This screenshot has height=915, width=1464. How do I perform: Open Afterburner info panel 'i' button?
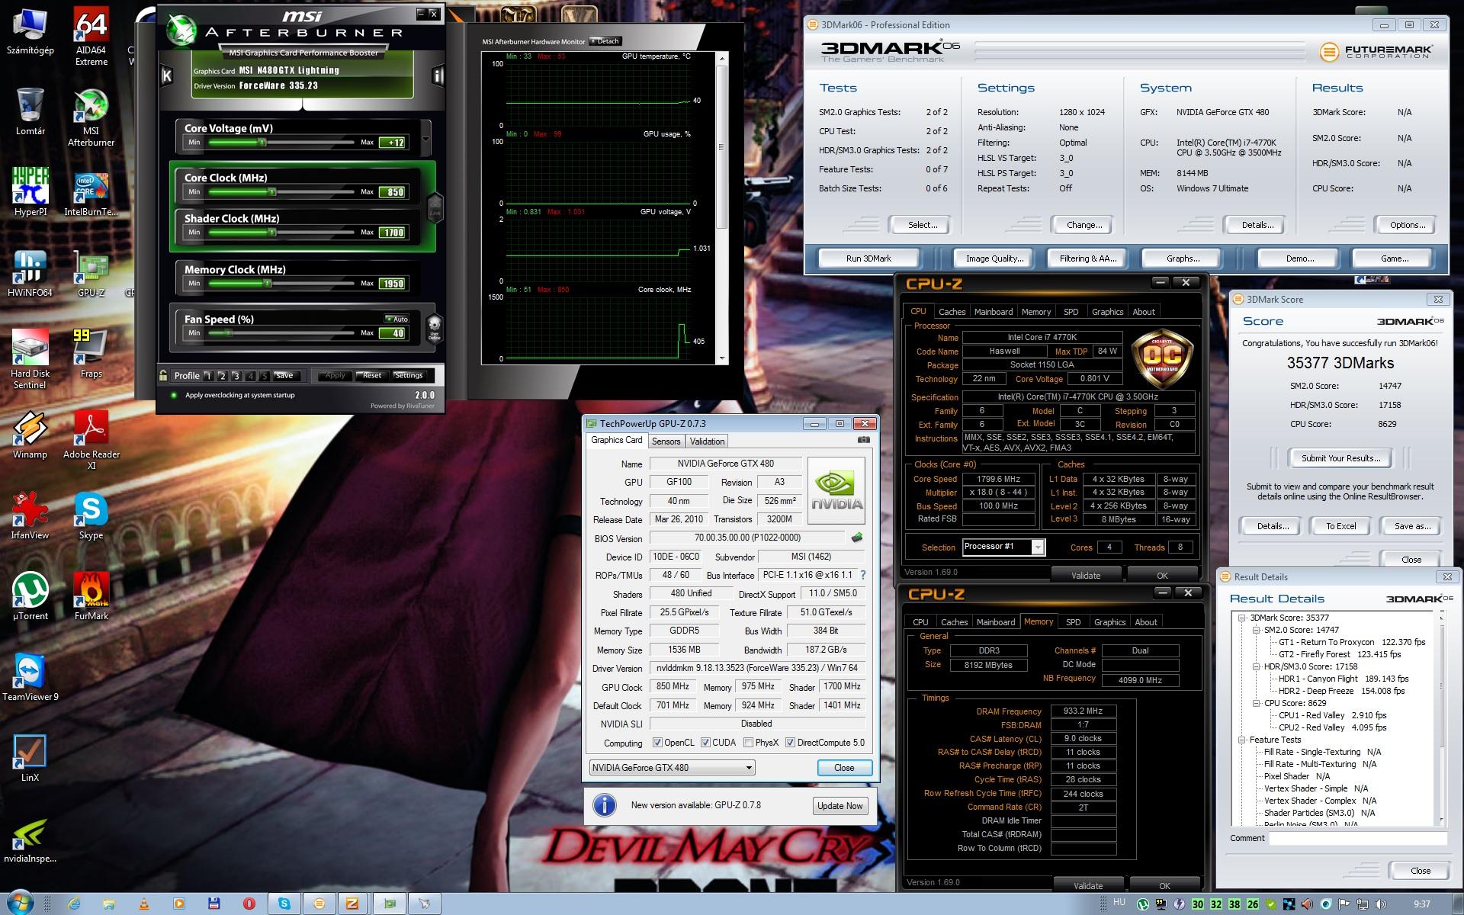click(438, 75)
